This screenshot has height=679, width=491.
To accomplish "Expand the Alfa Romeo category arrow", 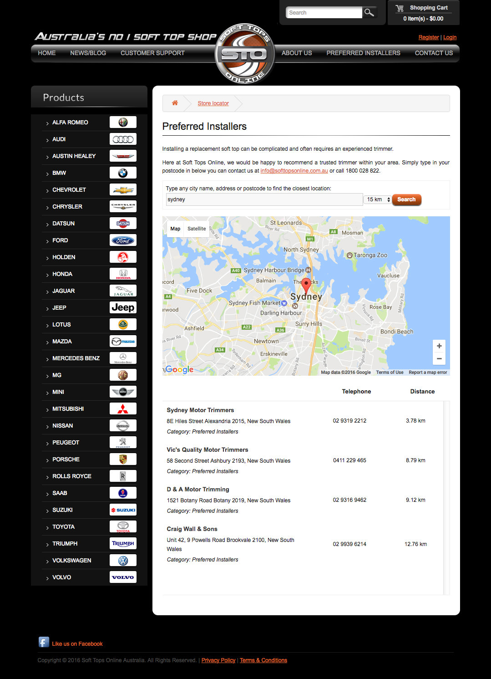I will coord(47,123).
